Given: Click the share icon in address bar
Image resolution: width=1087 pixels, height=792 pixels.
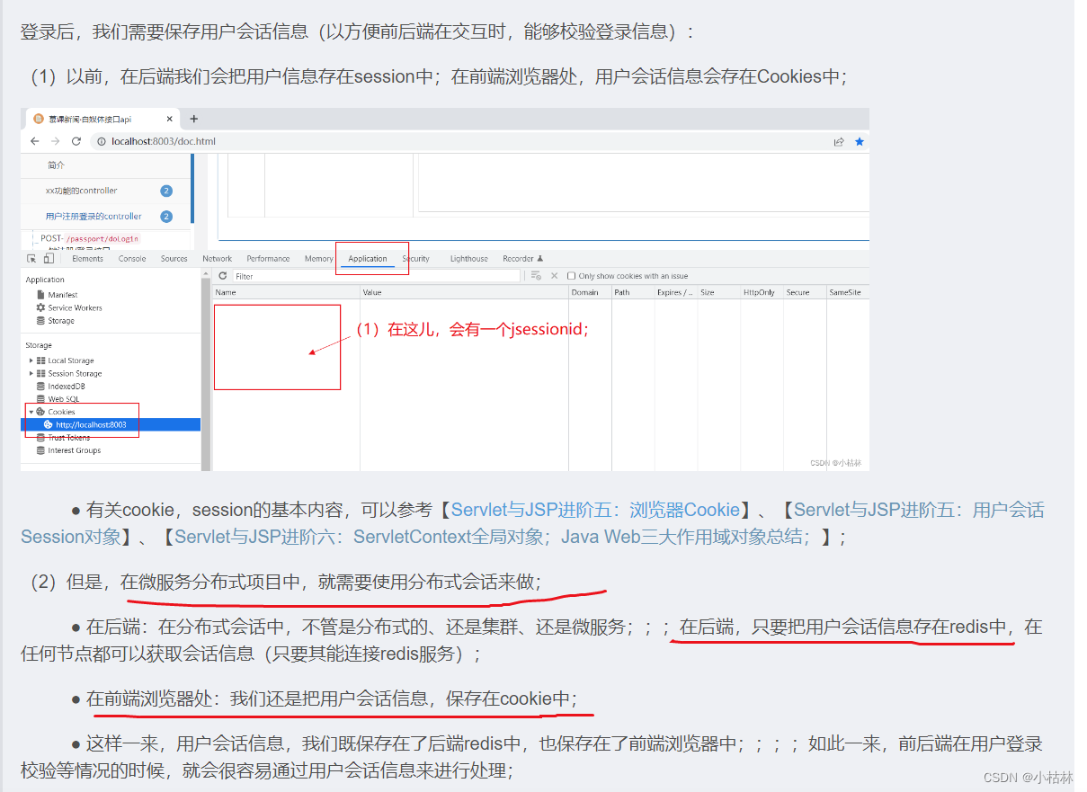Looking at the screenshot, I should tap(839, 141).
